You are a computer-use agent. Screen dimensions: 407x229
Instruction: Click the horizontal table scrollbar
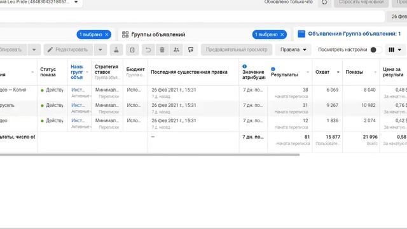(x=149, y=155)
